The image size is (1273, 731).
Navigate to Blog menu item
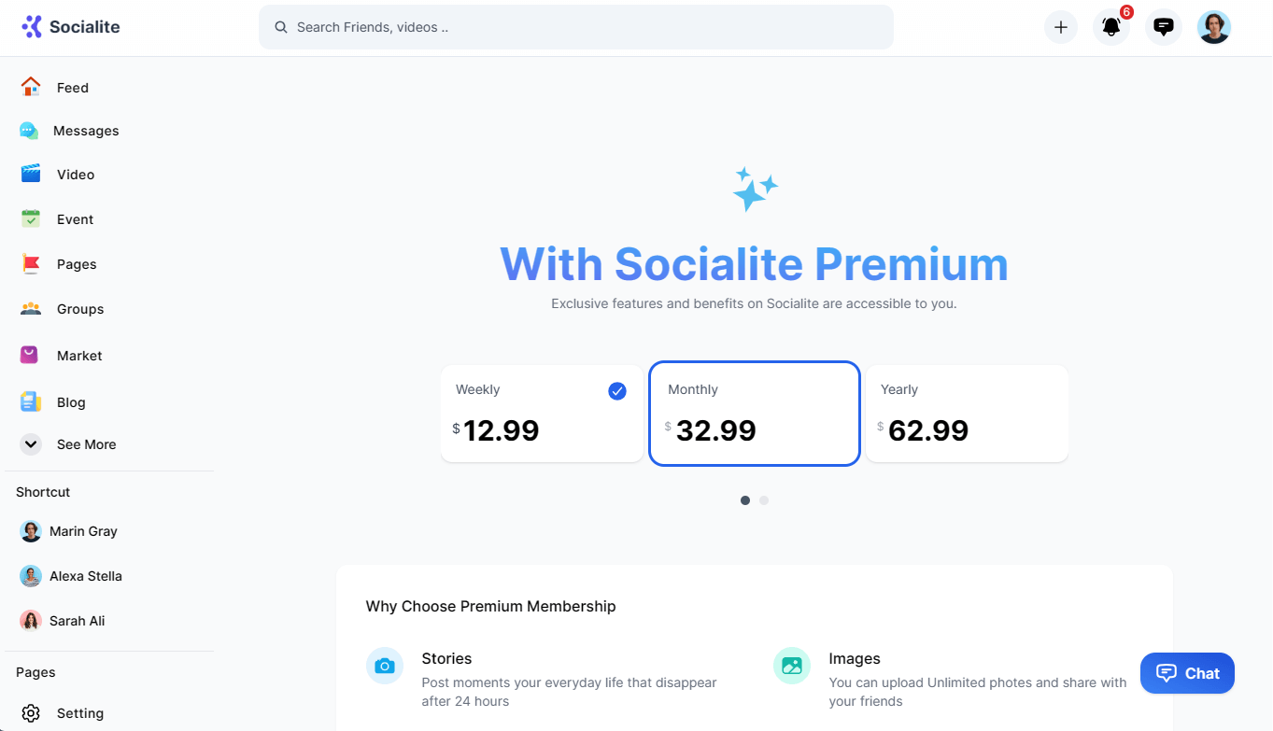(70, 402)
